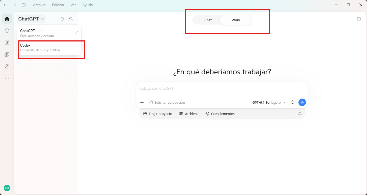
Task: Switch to the Work mode toggle
Action: click(236, 20)
